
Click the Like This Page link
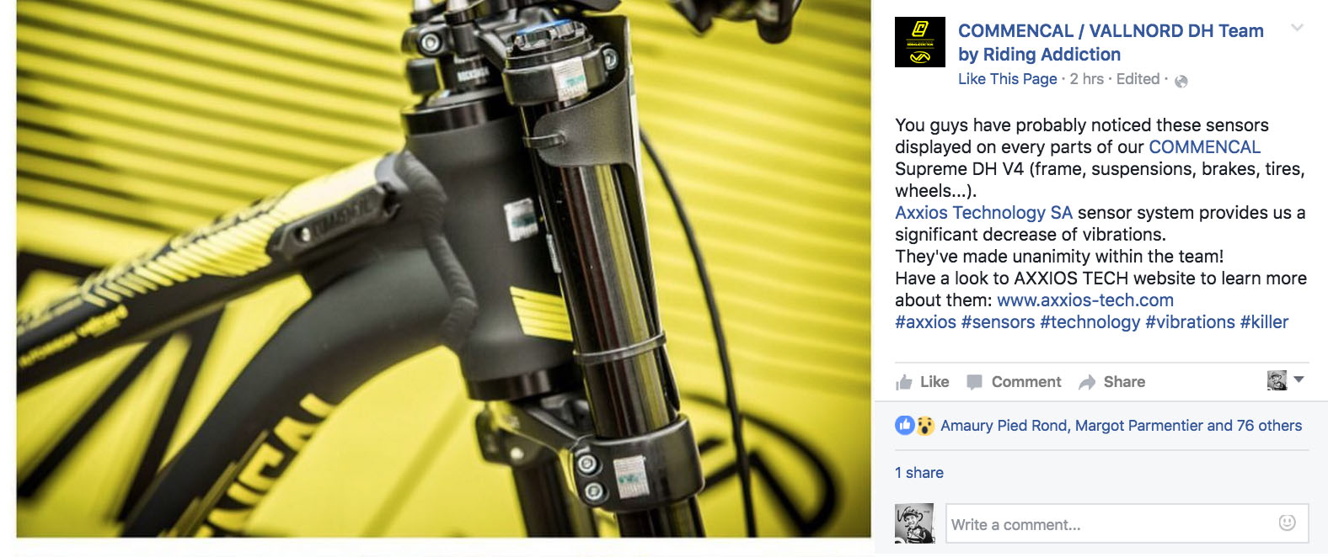tap(1008, 78)
